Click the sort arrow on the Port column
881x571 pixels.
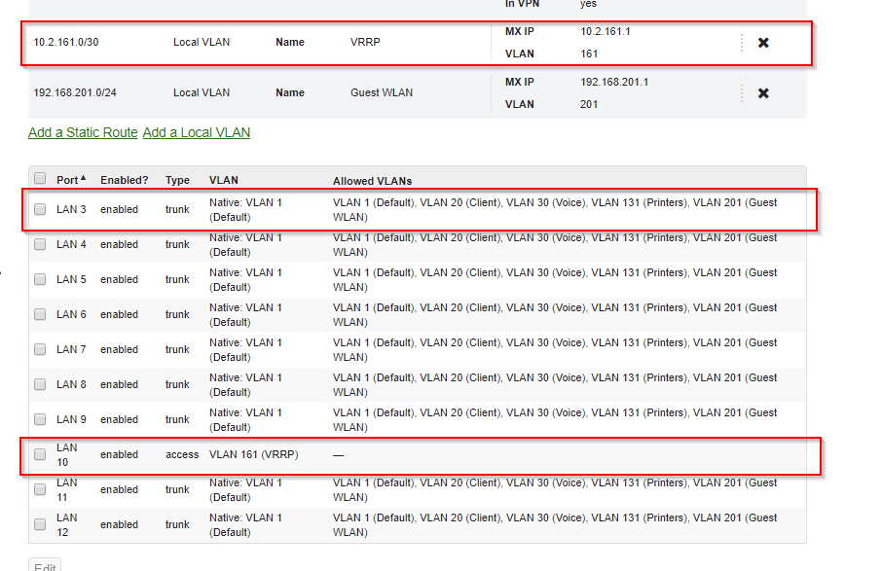tap(83, 178)
